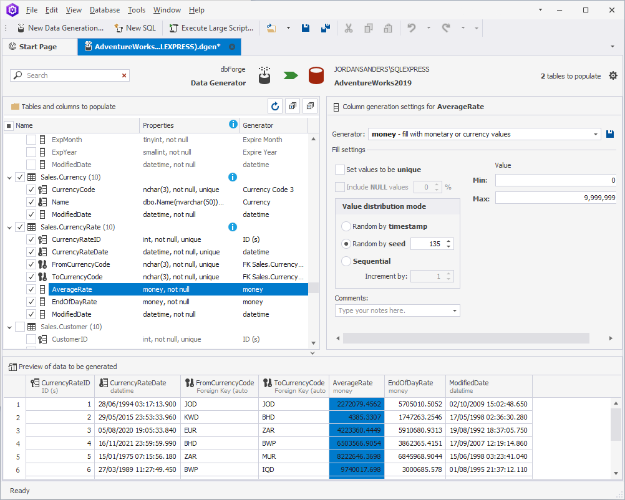Uncheck the Sales.CurrencyRate table checkbox
The image size is (625, 500).
click(20, 227)
